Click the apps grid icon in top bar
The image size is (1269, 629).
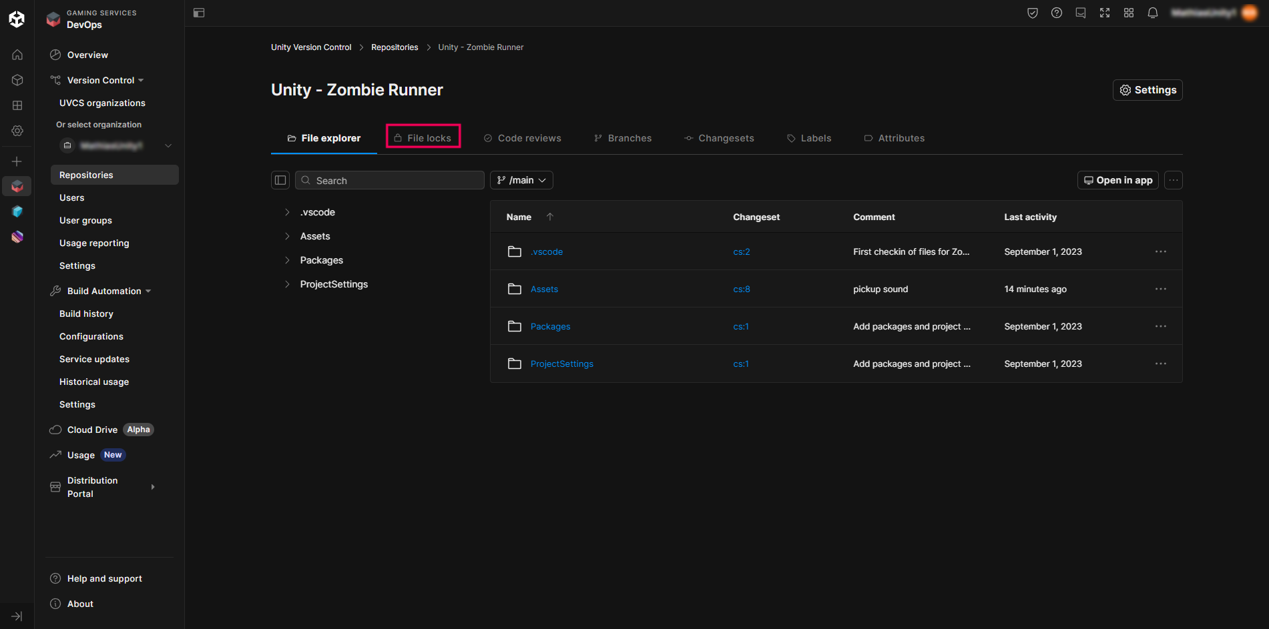(1128, 13)
